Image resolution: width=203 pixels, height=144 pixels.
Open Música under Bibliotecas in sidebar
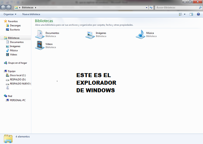[14, 50]
